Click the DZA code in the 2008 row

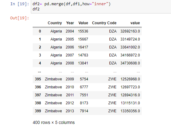click(x=113, y=63)
